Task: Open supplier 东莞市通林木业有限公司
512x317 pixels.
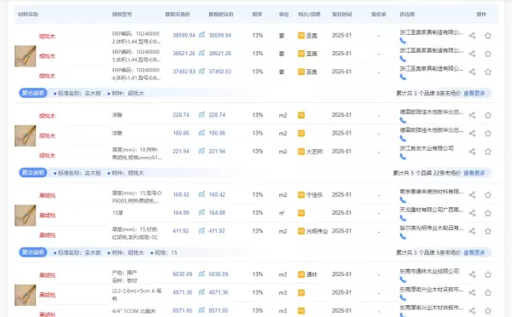Action: (x=429, y=271)
